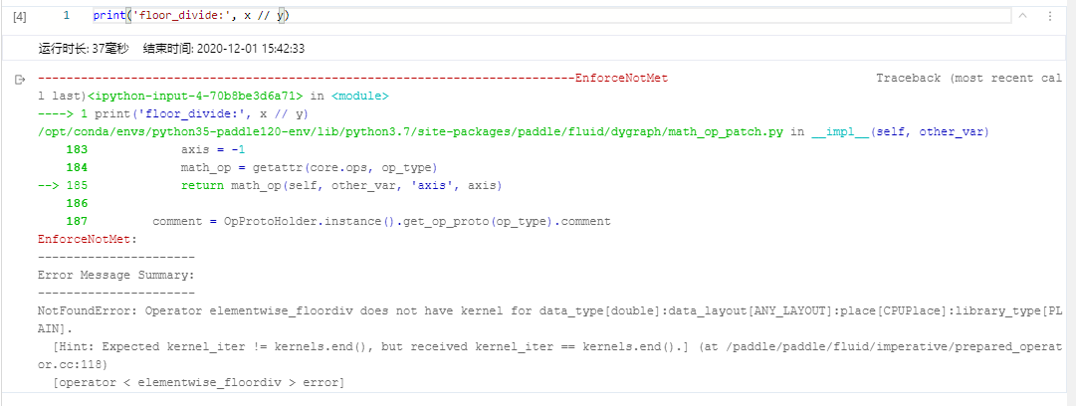The image size is (1076, 406).
Task: Click the 'Traceback (most recent cal' text
Action: [x=968, y=79]
